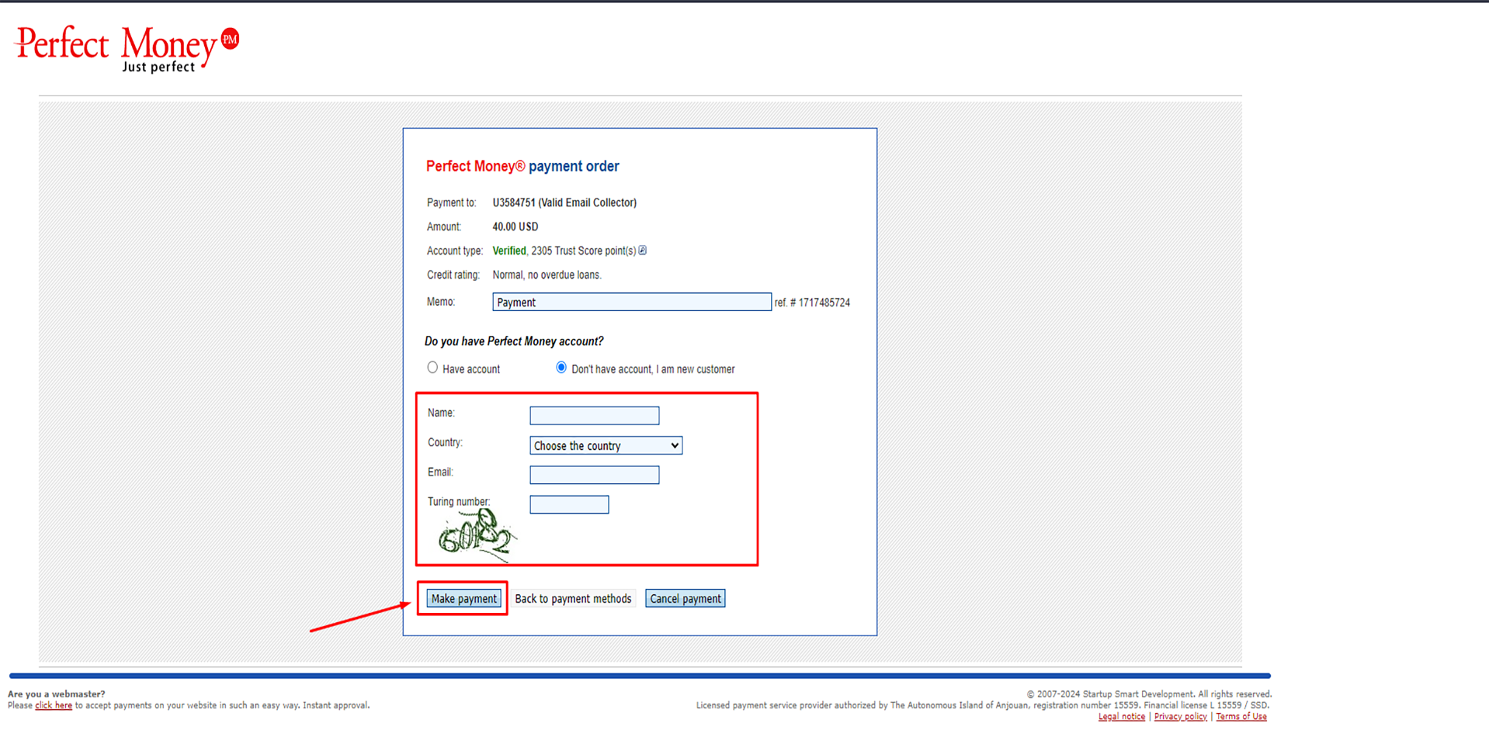The image size is (1489, 737).
Task: Select the Have account radio button
Action: click(x=432, y=368)
